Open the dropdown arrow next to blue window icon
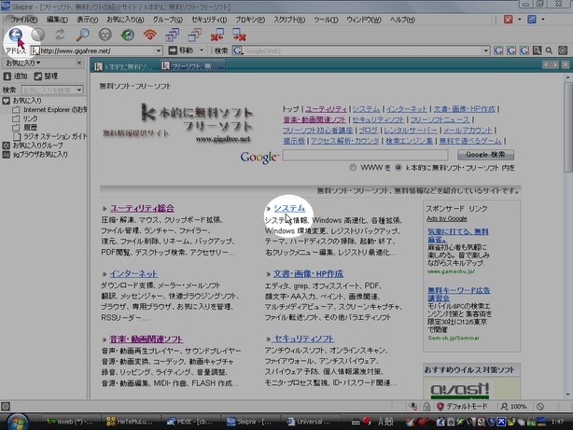The width and height of the screenshot is (573, 430). [x=542, y=20]
